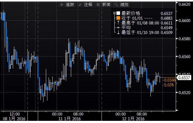
Task: Click the pencil icon beside 注释
Action: (80, 5)
